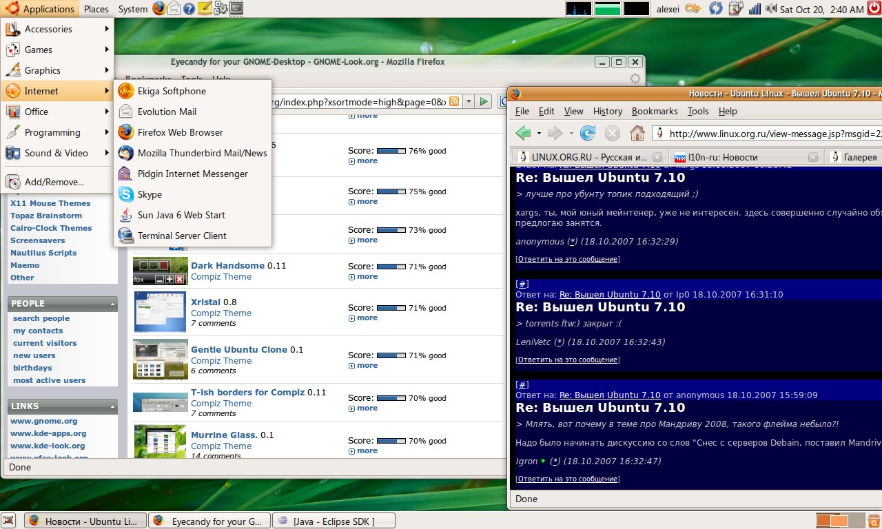The width and height of the screenshot is (882, 529).
Task: Close the l10n-ru: Новости tab
Action: click(x=814, y=157)
